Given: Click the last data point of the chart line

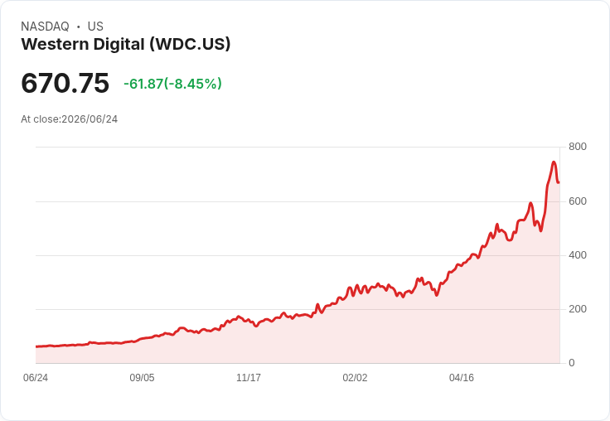Looking at the screenshot, I should (x=559, y=182).
